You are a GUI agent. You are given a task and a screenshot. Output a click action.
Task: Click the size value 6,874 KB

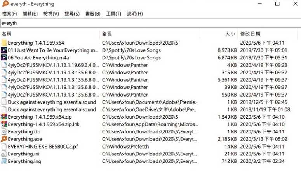point(227,57)
